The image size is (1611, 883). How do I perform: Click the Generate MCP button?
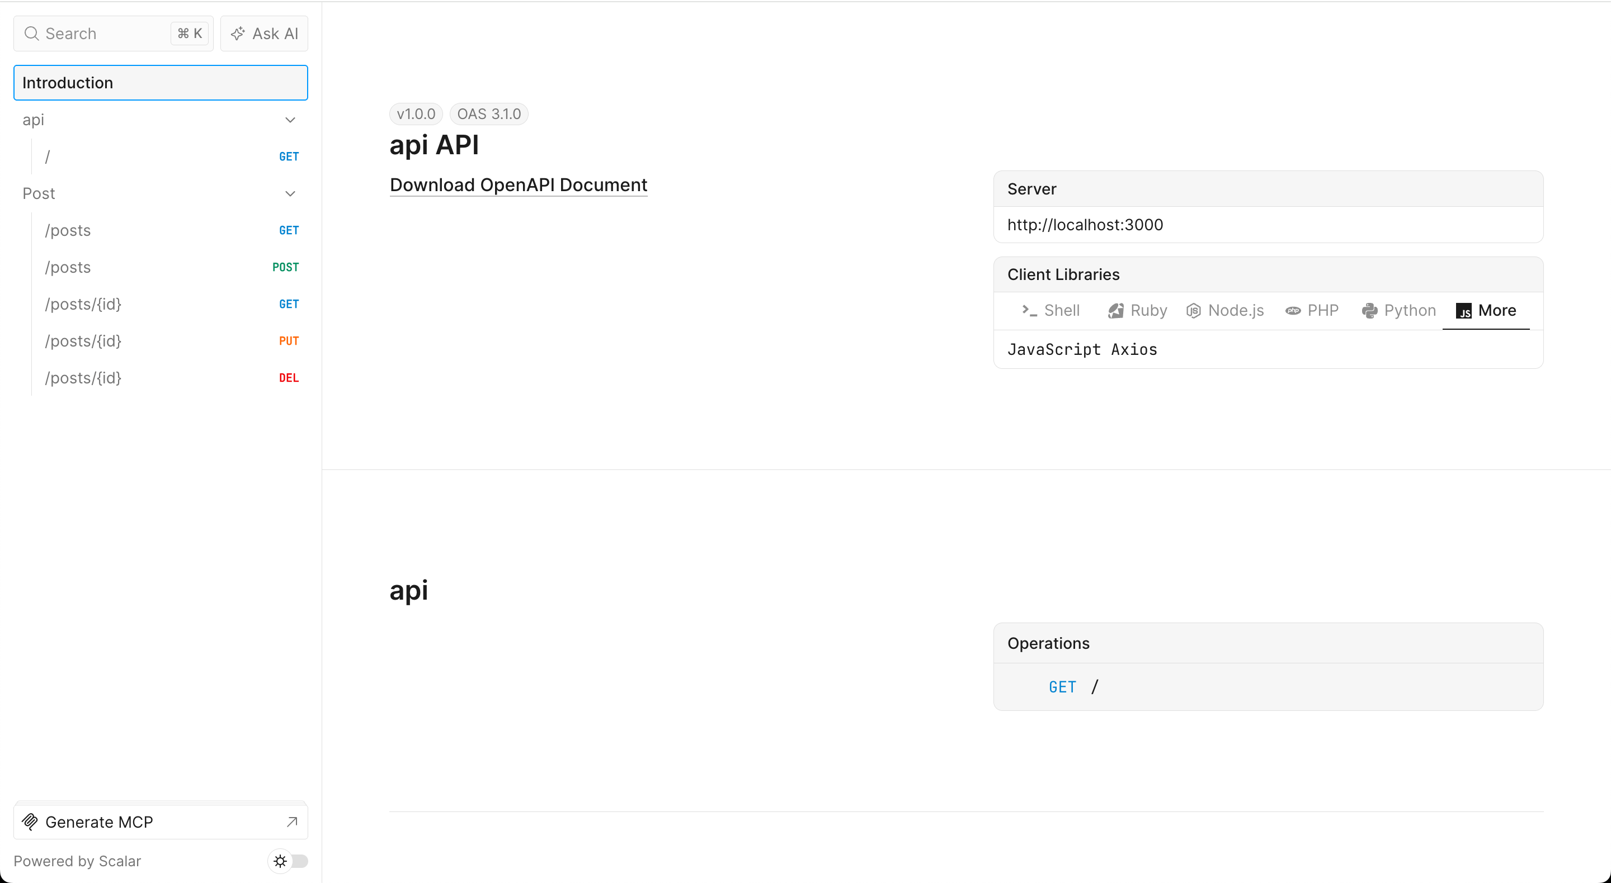tap(160, 821)
